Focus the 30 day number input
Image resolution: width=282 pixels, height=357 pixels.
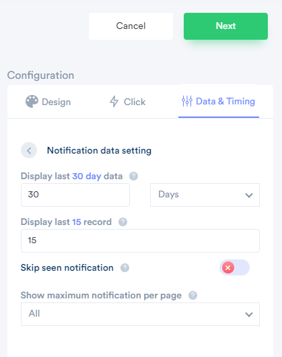coord(75,195)
